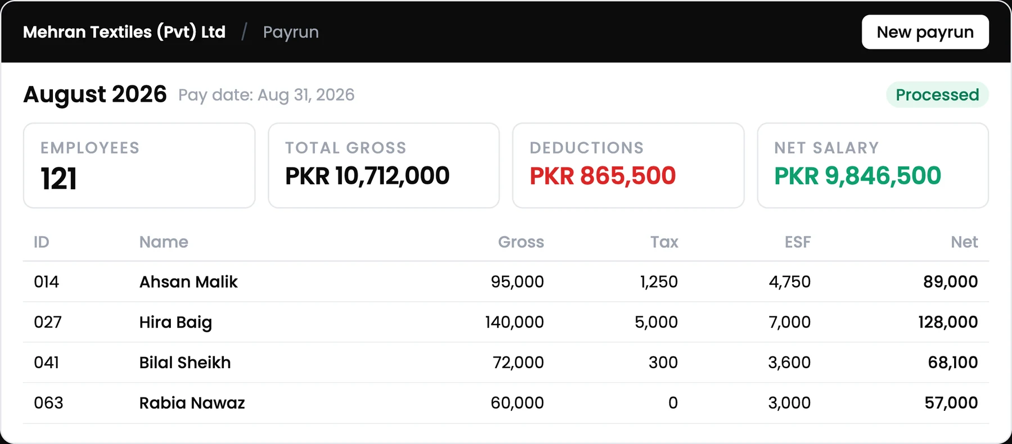1012x444 pixels.
Task: Open the Deductions summary card
Action: tap(628, 165)
